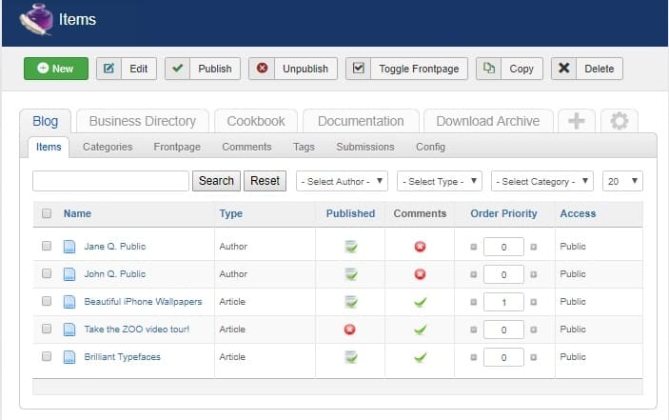Switch to the Business Directory app tab
The image size is (669, 420).
[143, 121]
